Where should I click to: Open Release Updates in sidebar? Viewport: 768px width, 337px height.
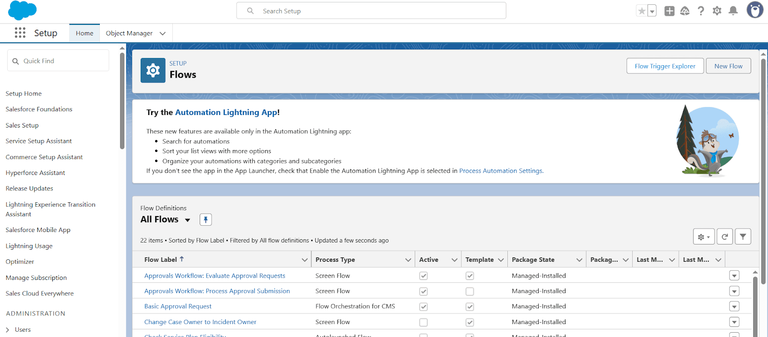click(x=29, y=188)
